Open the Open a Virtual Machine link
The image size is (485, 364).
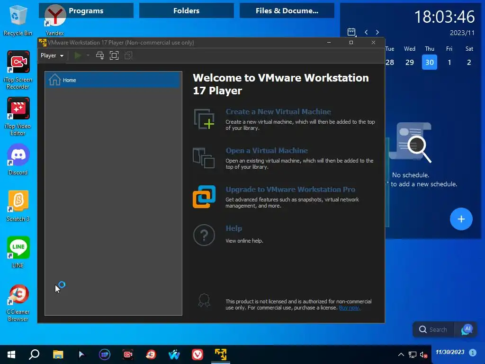click(267, 151)
